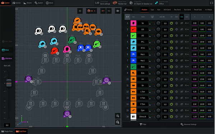215x134 pixels.
Task: Click the Main dB fader handle
Action: [9, 83]
